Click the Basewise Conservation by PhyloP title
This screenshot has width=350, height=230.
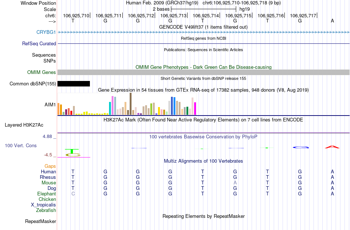pyautogui.click(x=203, y=137)
